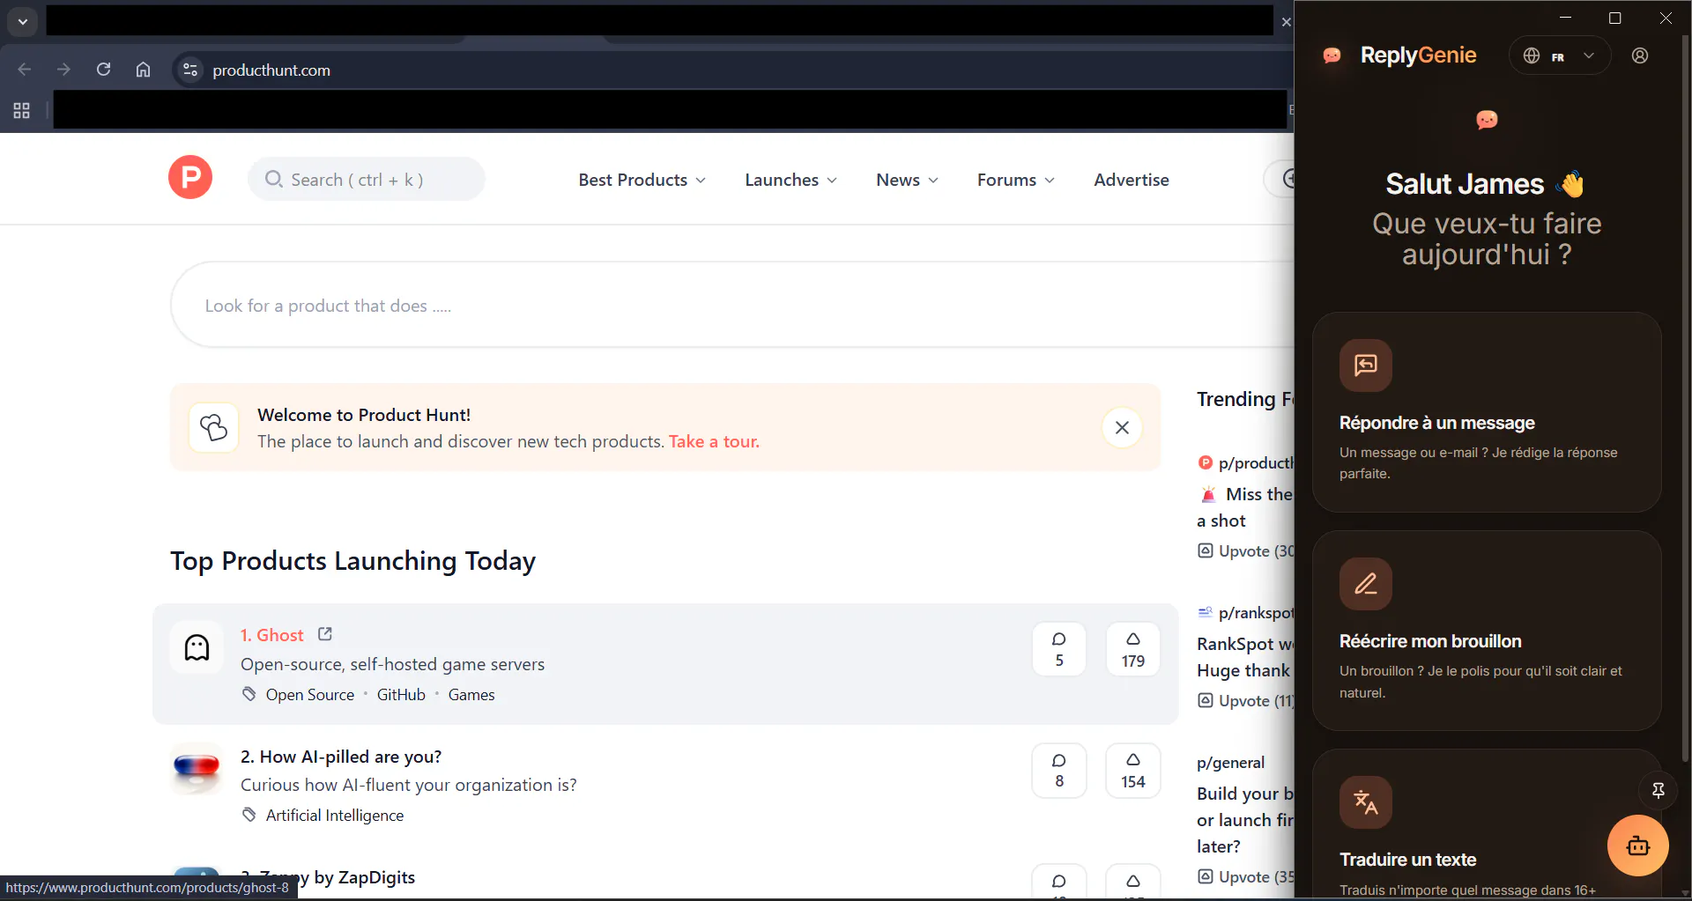This screenshot has height=901, width=1692.
Task: Open Ghost product in new tab icon
Action: [x=325, y=634]
